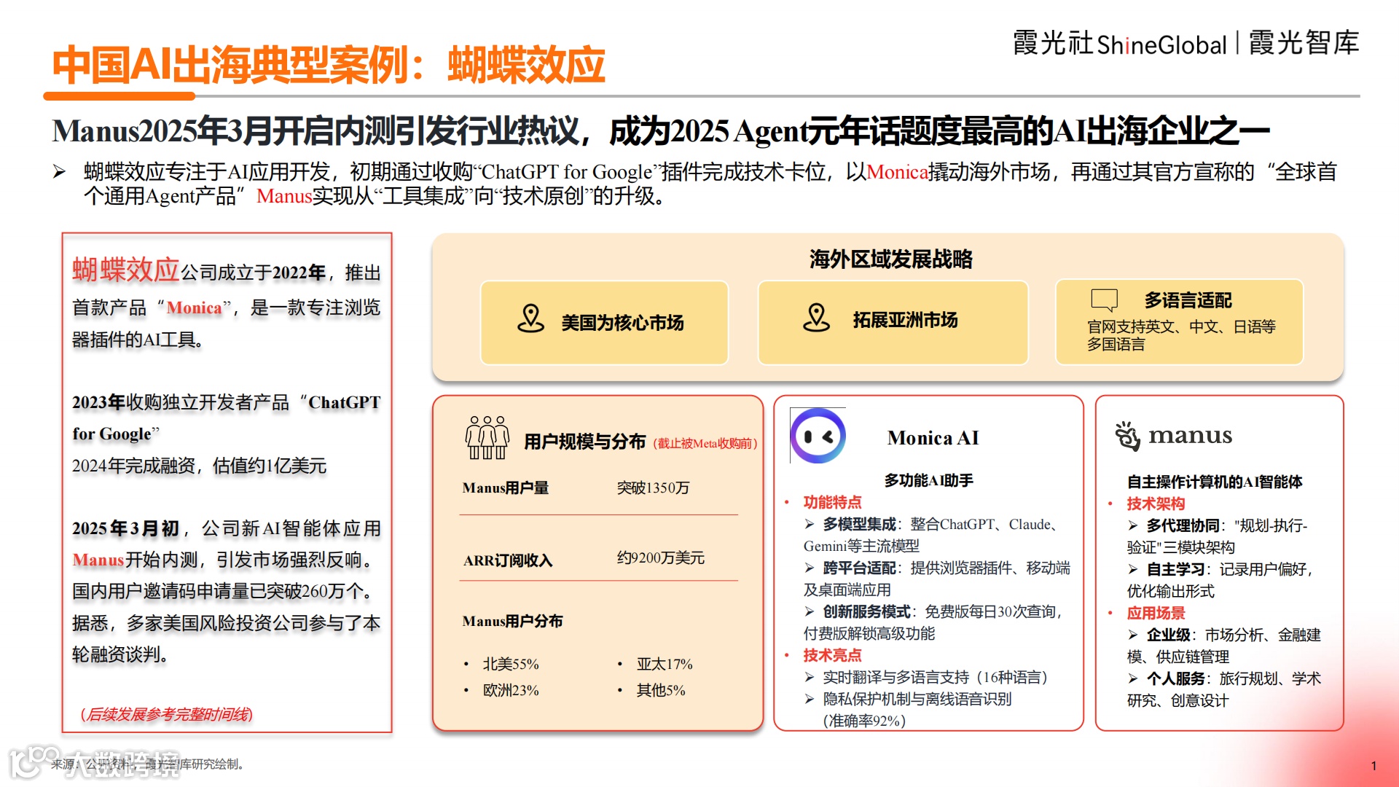1399x787 pixels.
Task: Click the manus hand logo icon
Action: [1129, 437]
